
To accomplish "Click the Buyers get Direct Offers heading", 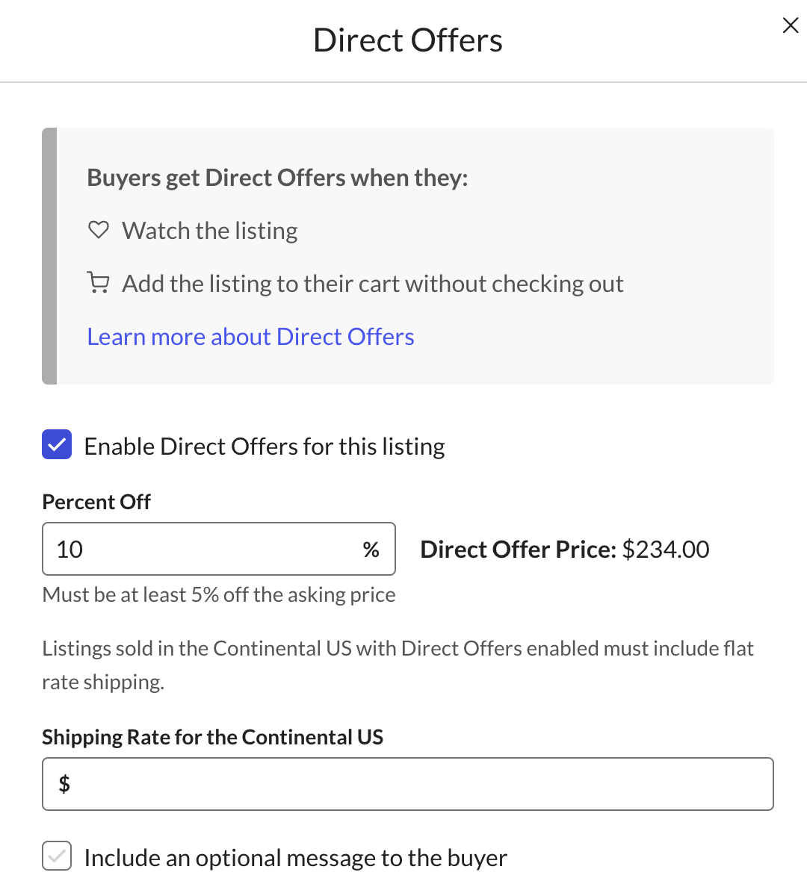I will (x=277, y=178).
